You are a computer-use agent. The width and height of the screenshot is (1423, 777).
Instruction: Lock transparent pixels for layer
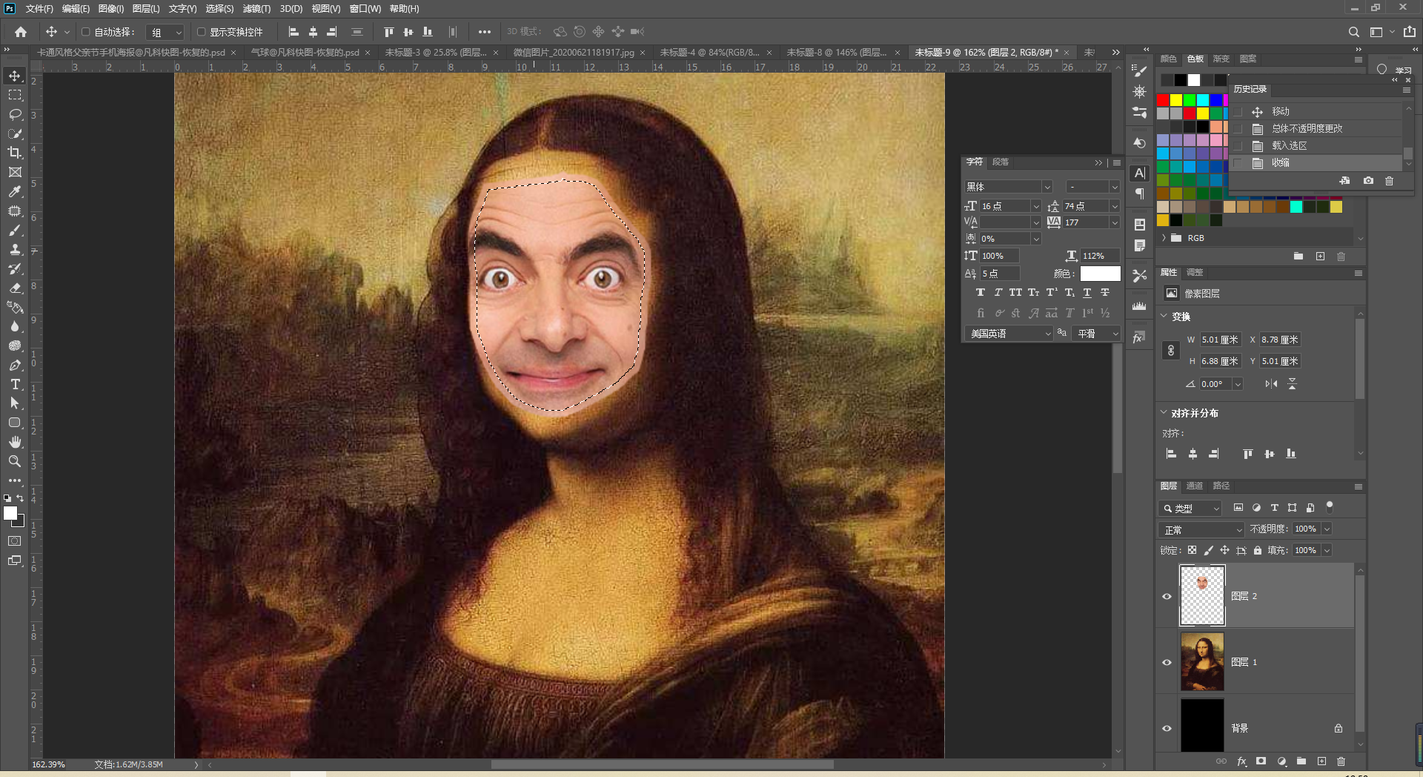(1192, 550)
